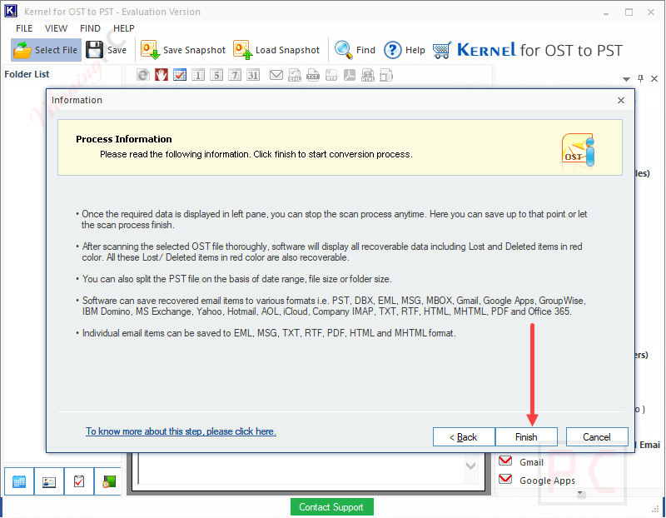Image resolution: width=666 pixels, height=518 pixels.
Task: Select the 1-day calendar view icon
Action: tap(198, 75)
